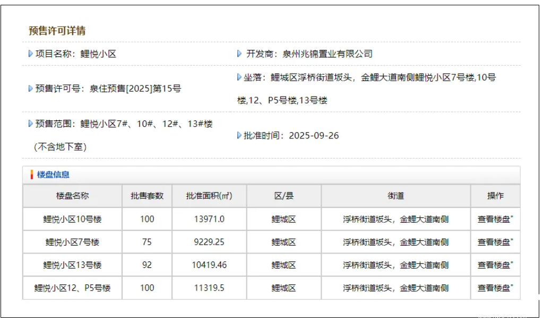Click the orange marker beside 楼盘信息

tap(32, 175)
